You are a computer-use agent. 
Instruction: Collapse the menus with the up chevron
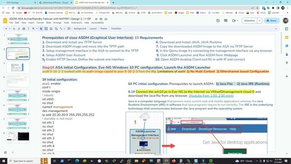pos(276,29)
